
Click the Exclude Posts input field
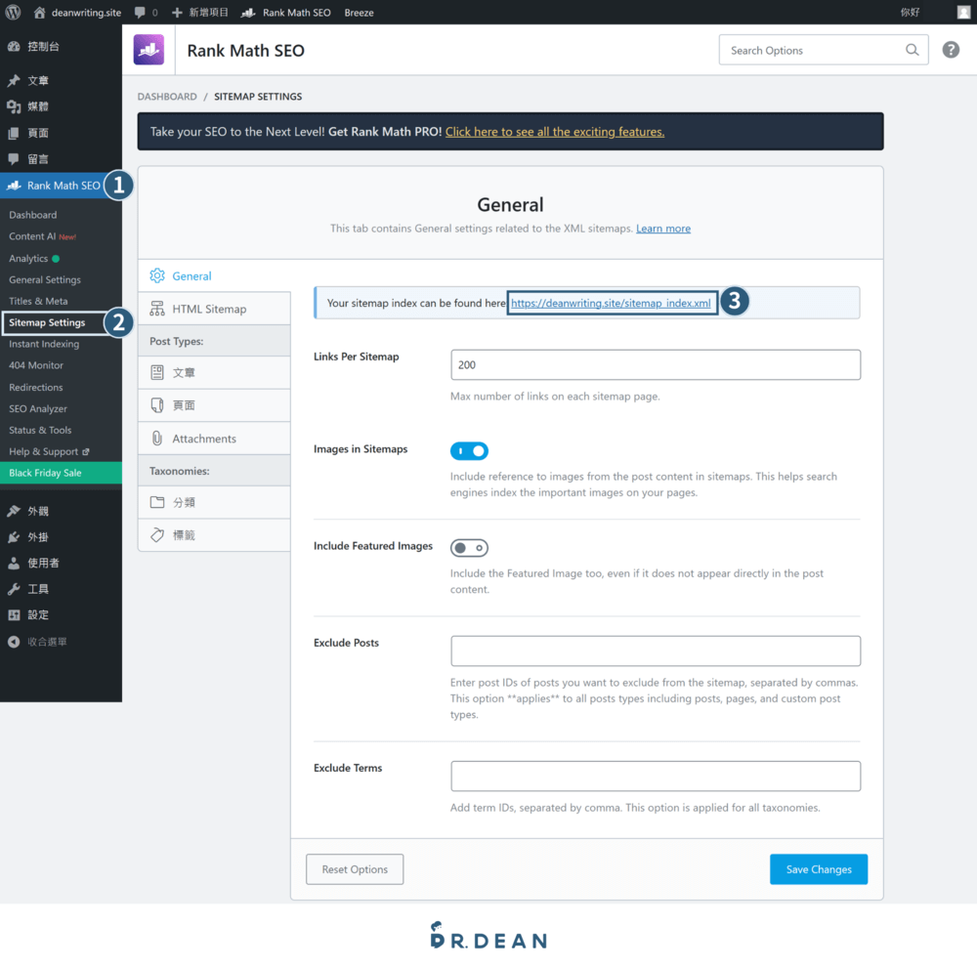pos(656,652)
